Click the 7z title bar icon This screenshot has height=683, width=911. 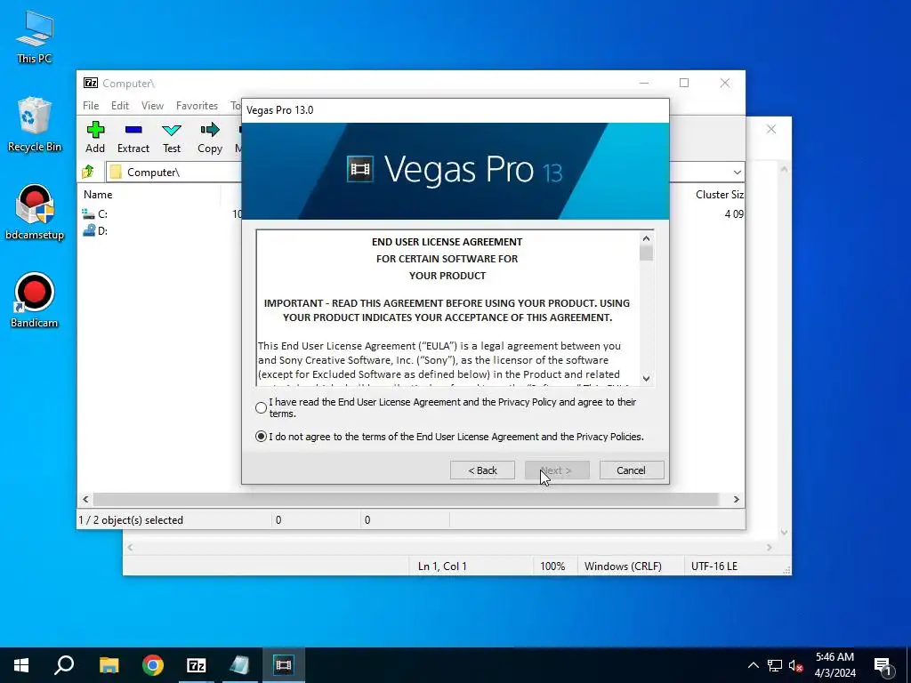coord(91,83)
